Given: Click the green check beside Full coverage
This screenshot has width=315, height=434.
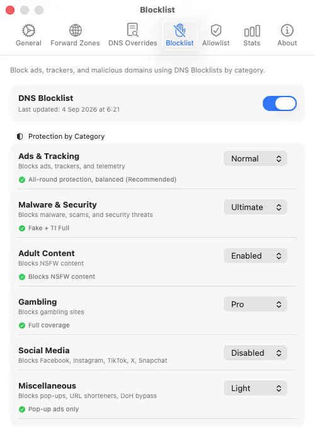Looking at the screenshot, I should pos(22,325).
